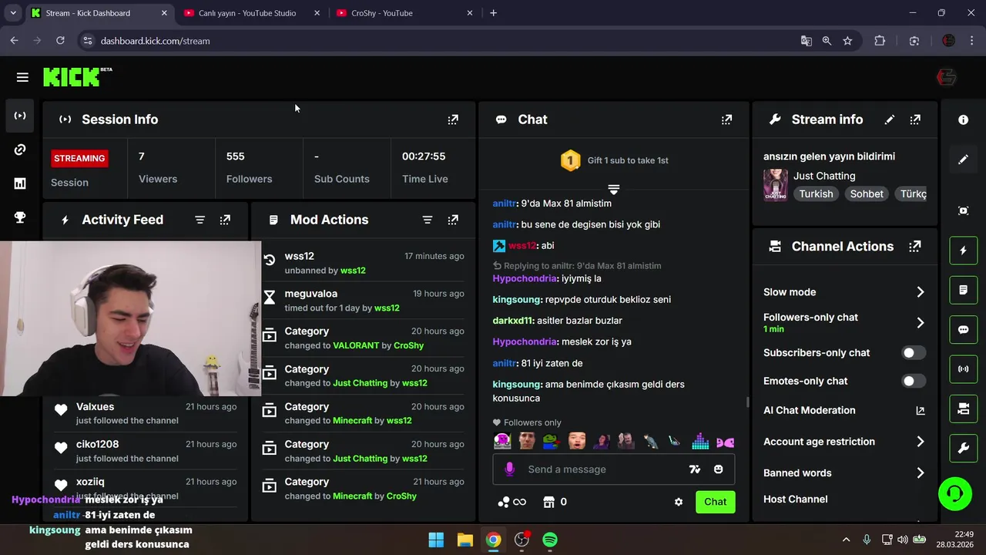Open the Stream section in left sidebar
This screenshot has height=555, width=986.
pyautogui.click(x=20, y=116)
